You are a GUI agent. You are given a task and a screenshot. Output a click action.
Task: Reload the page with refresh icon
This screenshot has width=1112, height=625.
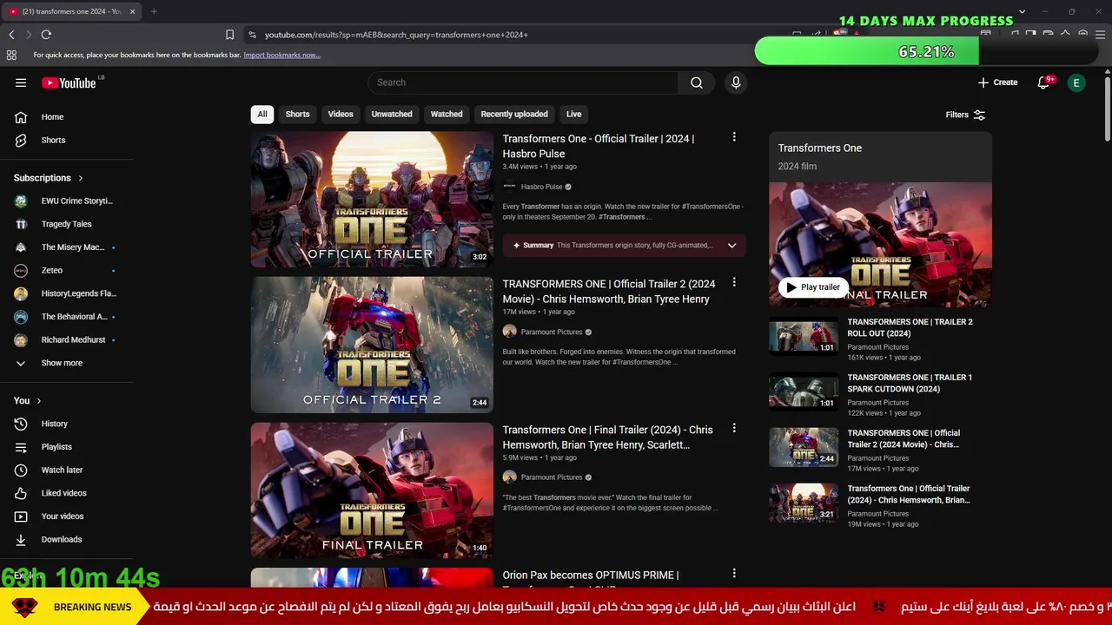click(x=46, y=35)
